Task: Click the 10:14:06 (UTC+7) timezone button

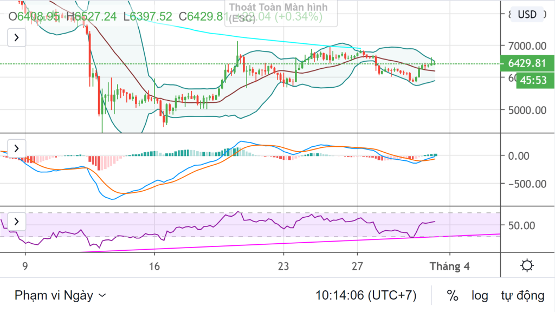Action: pos(366,295)
